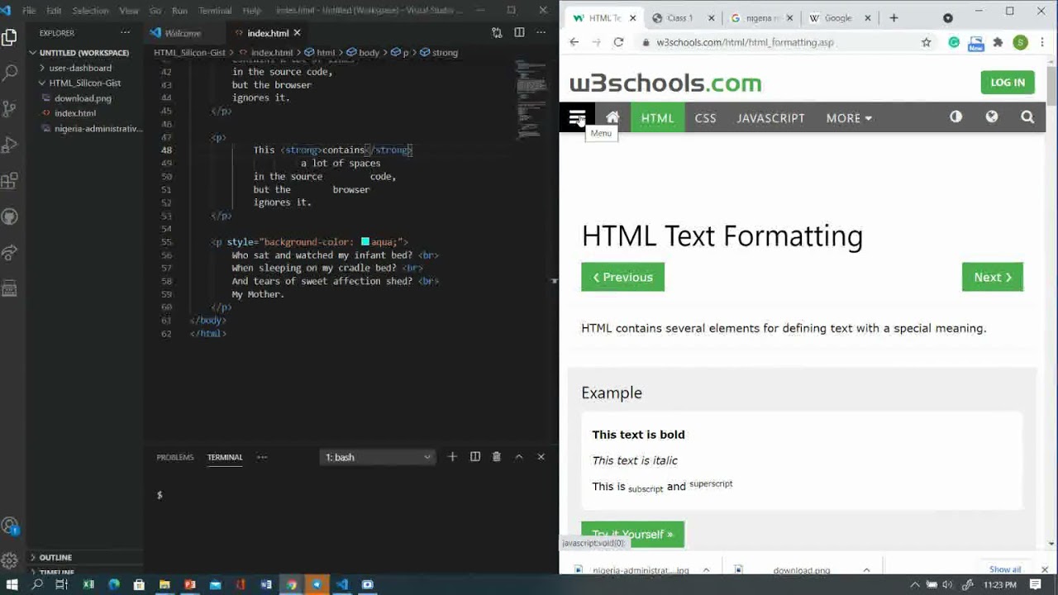
Task: Click the Chrome address bar URL
Action: click(745, 42)
